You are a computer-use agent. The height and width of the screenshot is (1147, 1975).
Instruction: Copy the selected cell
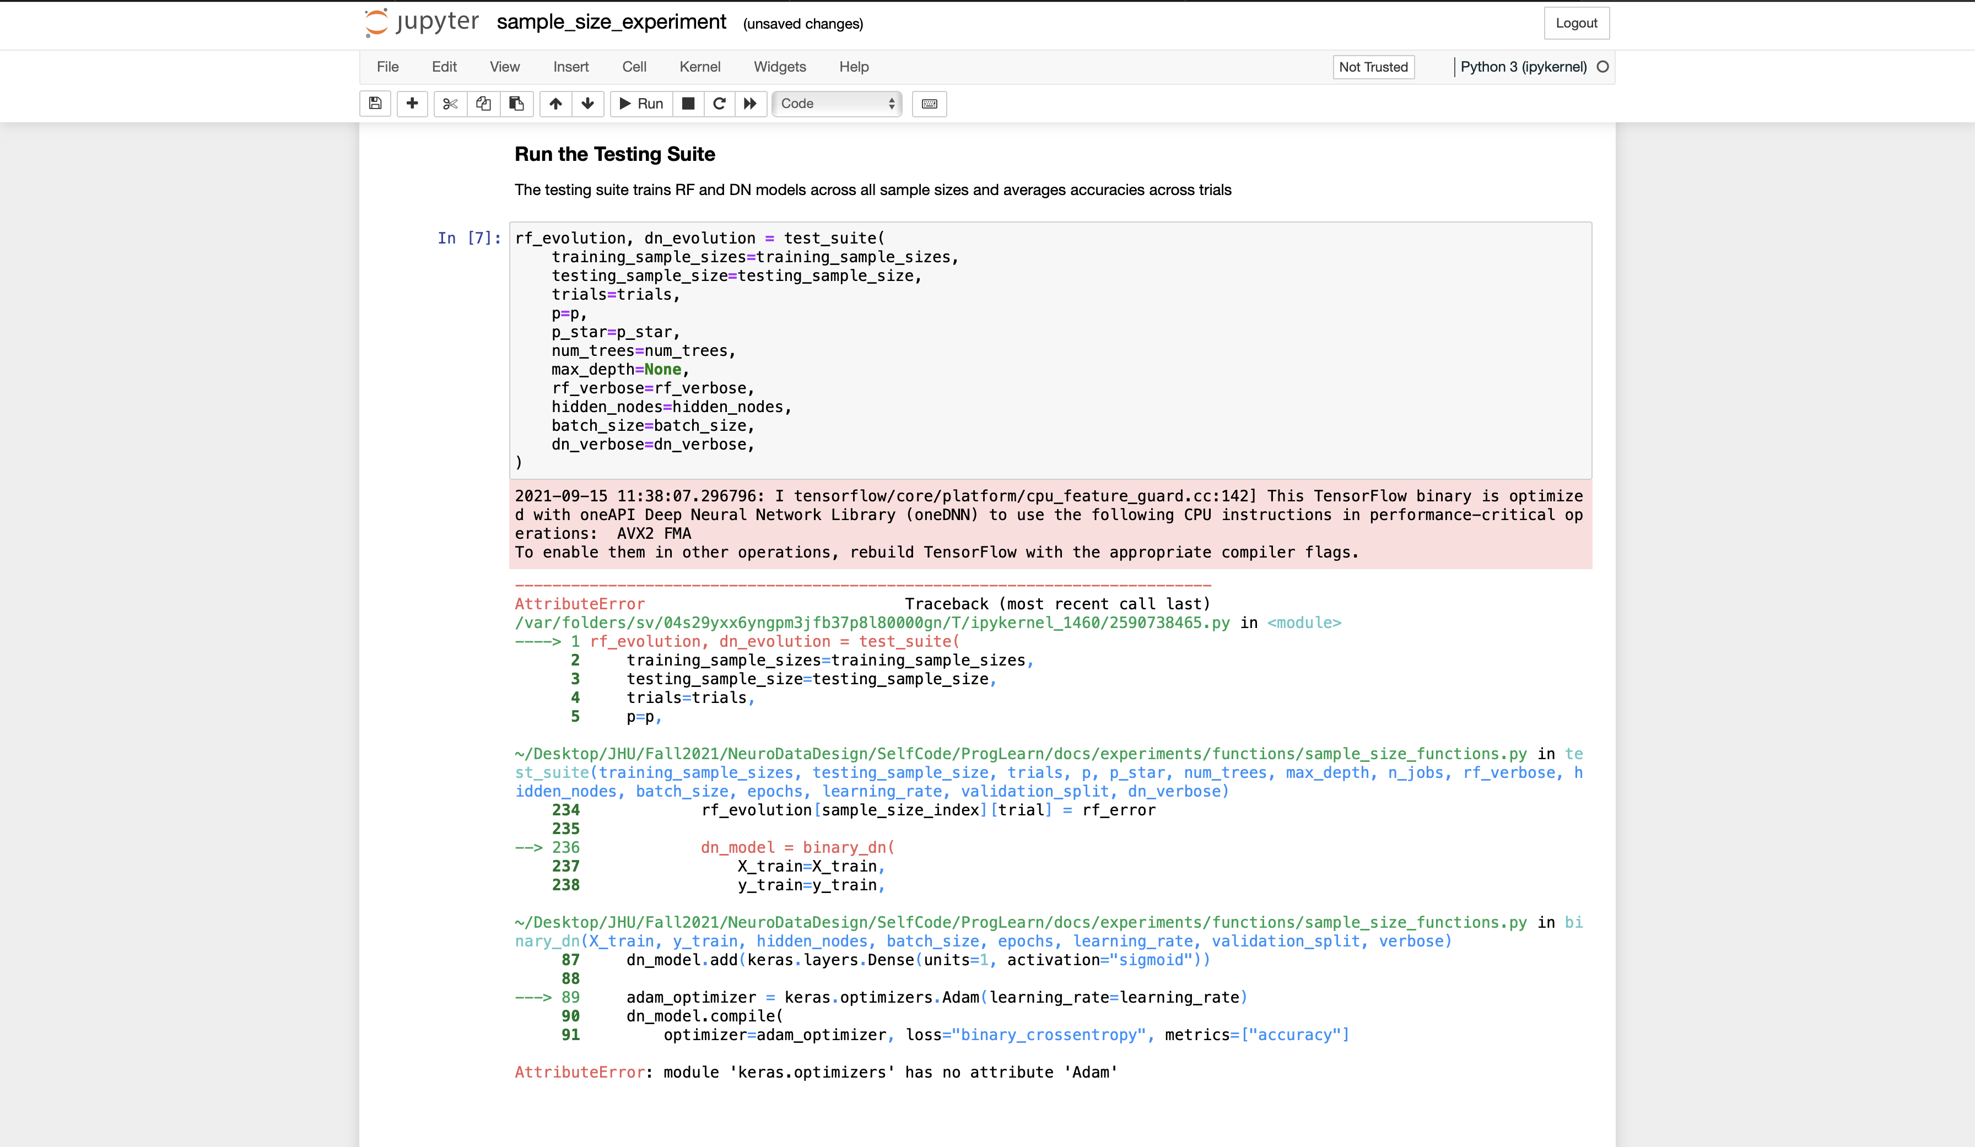[x=483, y=104]
